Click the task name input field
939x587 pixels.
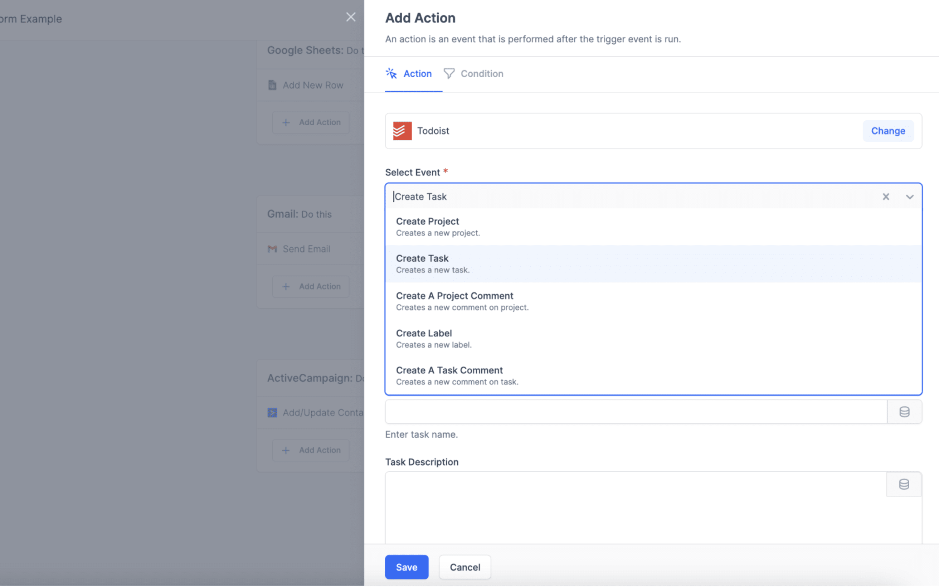pyautogui.click(x=621, y=412)
